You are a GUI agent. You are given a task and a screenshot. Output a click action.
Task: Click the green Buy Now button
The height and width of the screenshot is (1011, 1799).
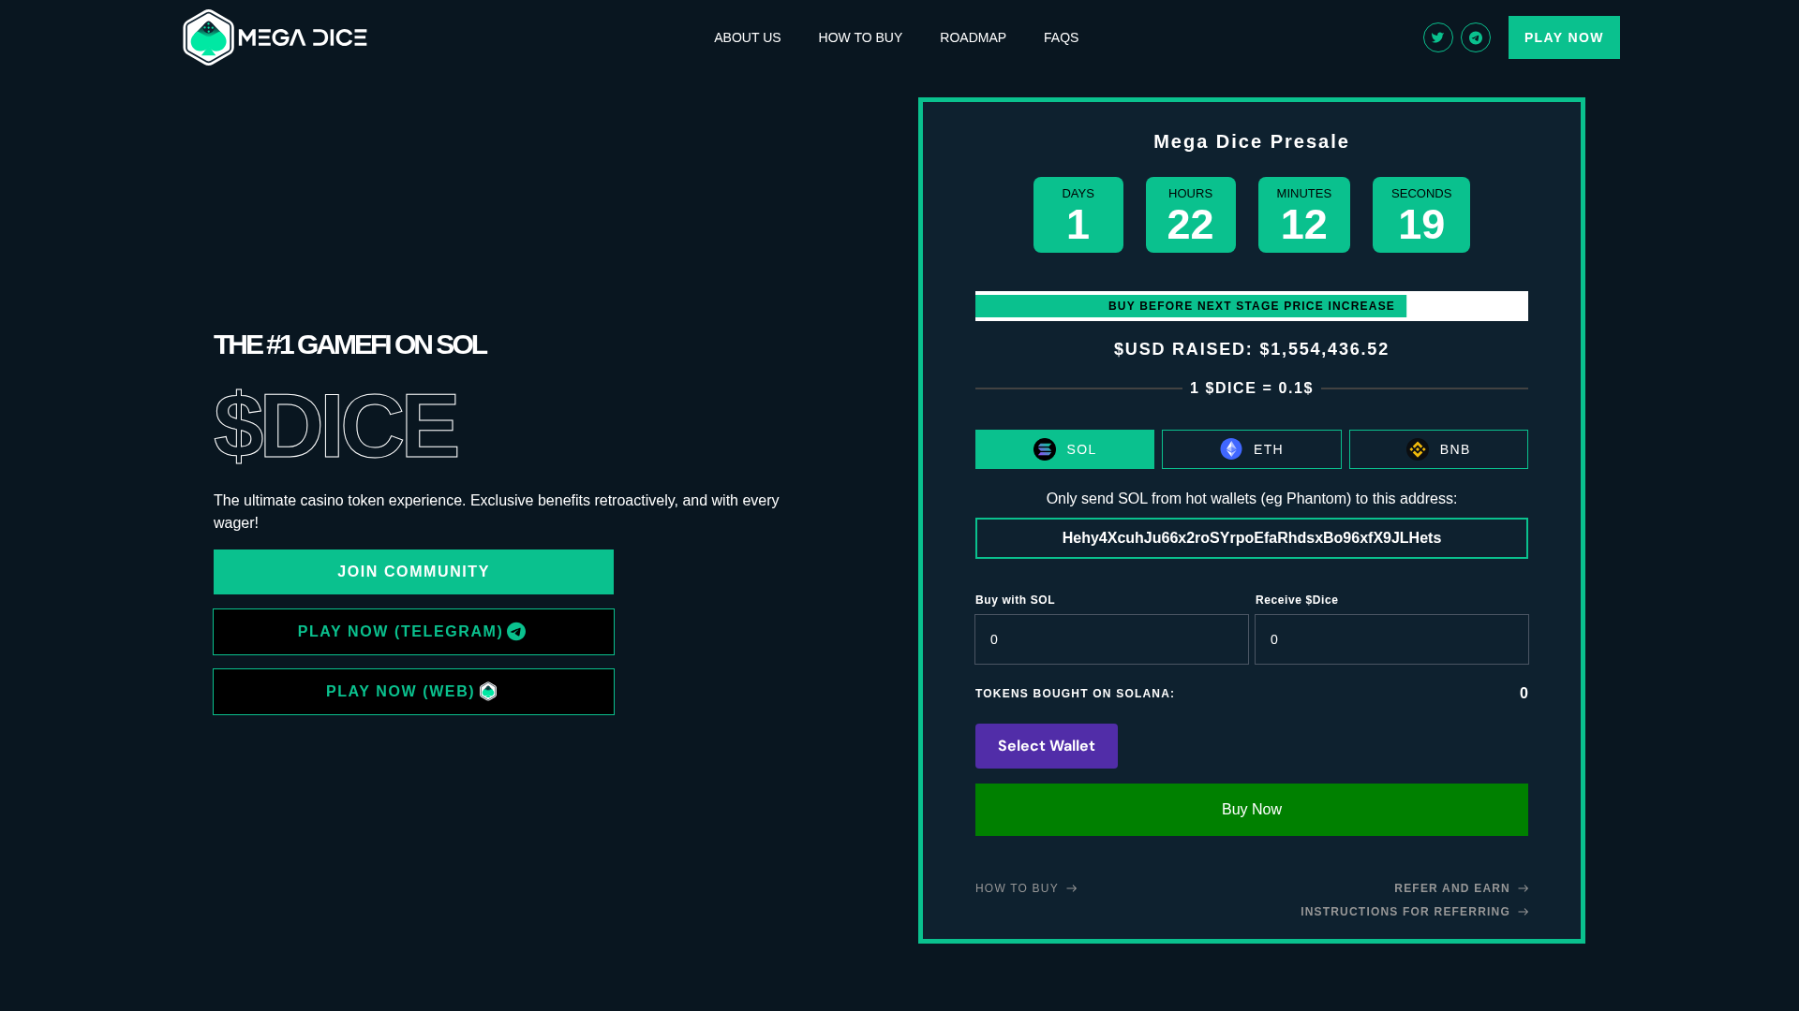(1252, 810)
